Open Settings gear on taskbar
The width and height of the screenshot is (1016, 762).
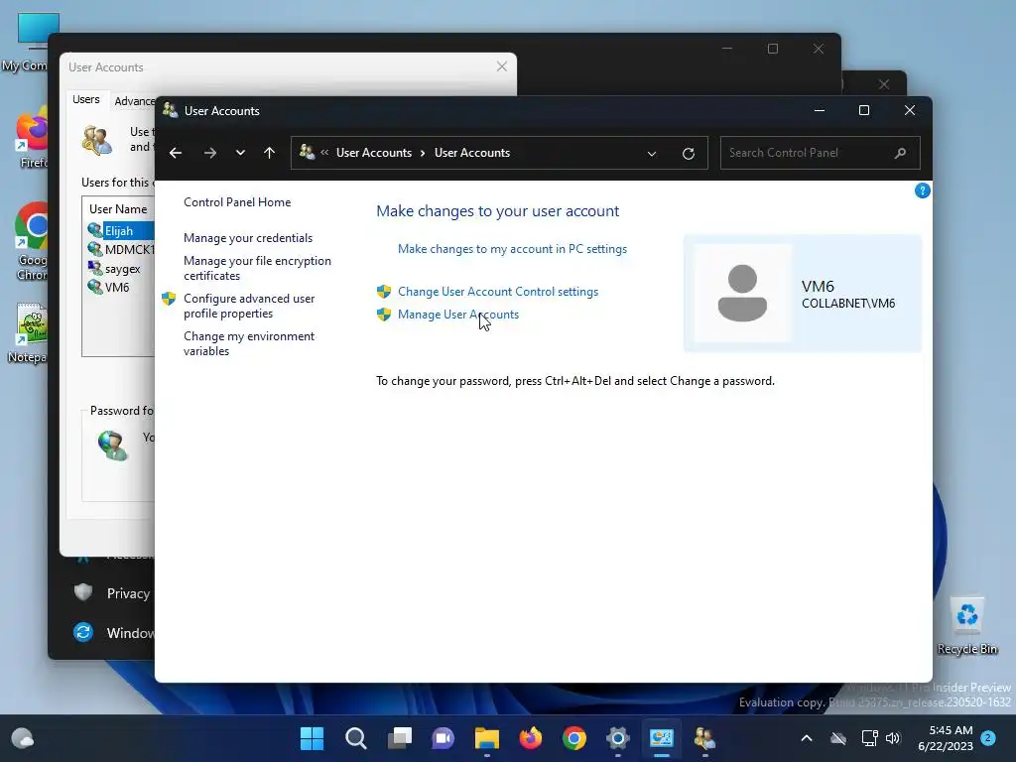click(x=617, y=738)
